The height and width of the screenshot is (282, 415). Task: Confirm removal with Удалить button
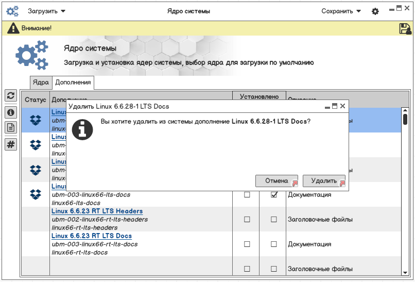324,181
